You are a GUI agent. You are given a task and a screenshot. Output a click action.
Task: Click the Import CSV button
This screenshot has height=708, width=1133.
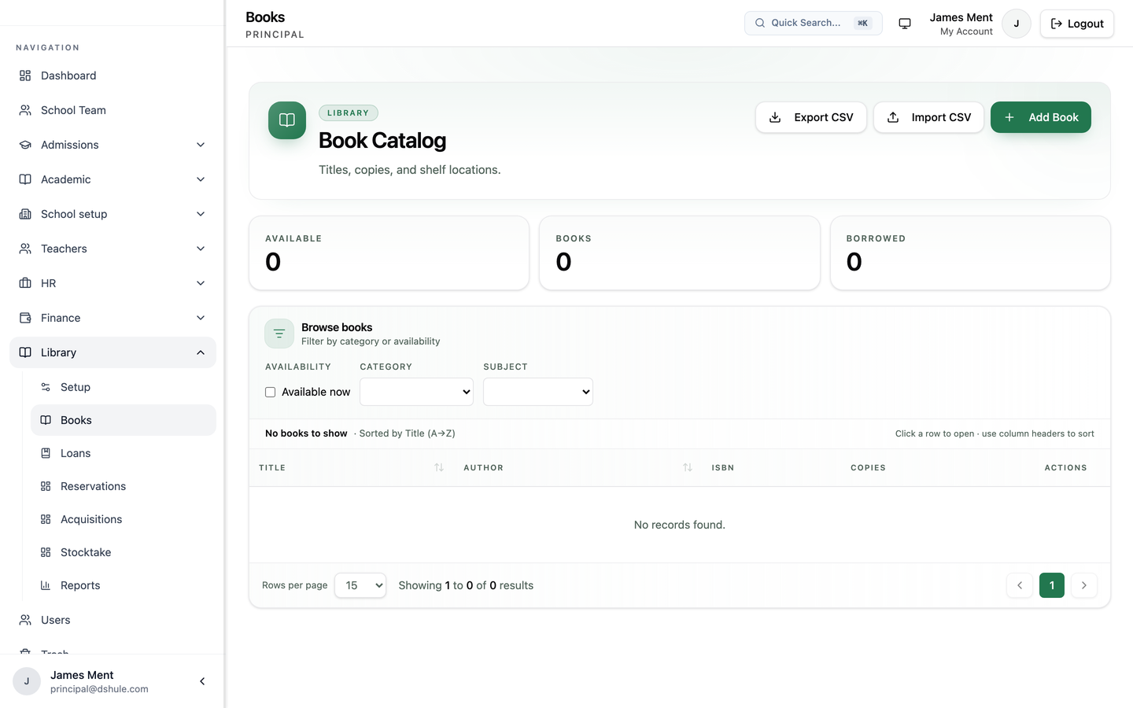click(x=928, y=117)
